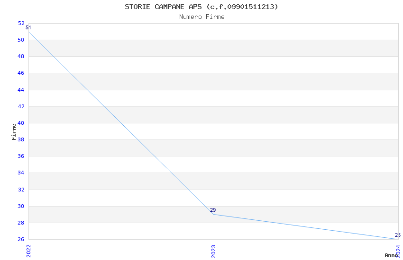Click the y-axis value 48

[x=21, y=56]
